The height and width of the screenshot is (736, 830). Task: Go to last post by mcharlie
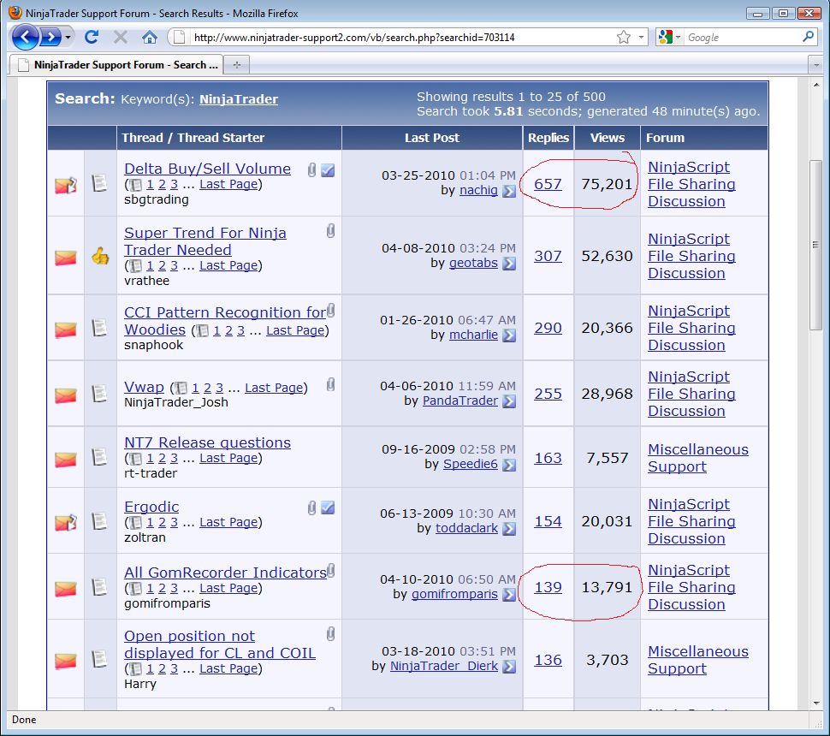point(508,335)
